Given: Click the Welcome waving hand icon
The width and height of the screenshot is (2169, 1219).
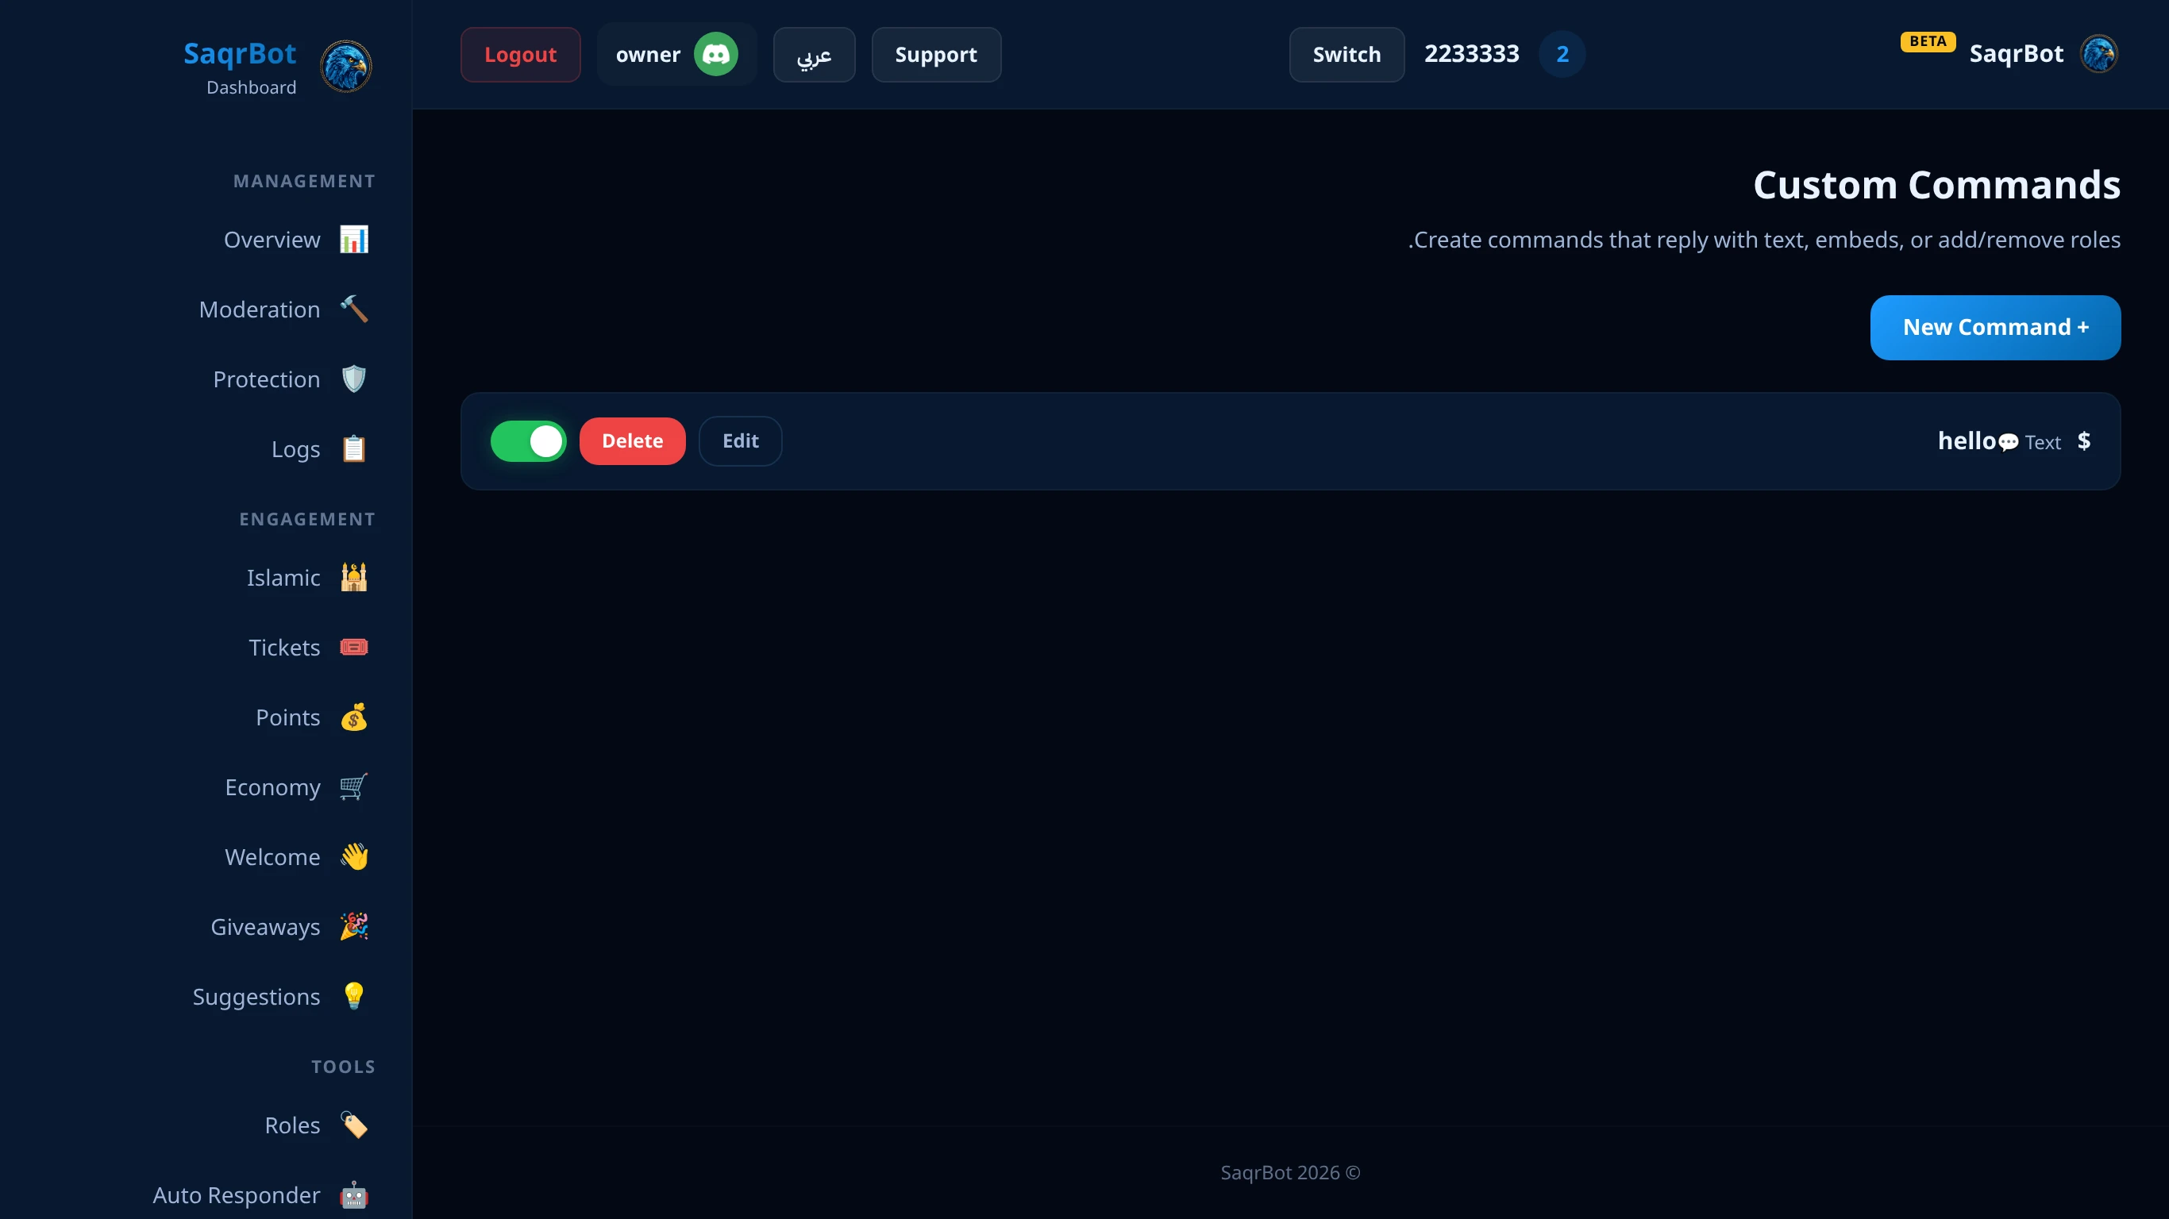Looking at the screenshot, I should 353,857.
